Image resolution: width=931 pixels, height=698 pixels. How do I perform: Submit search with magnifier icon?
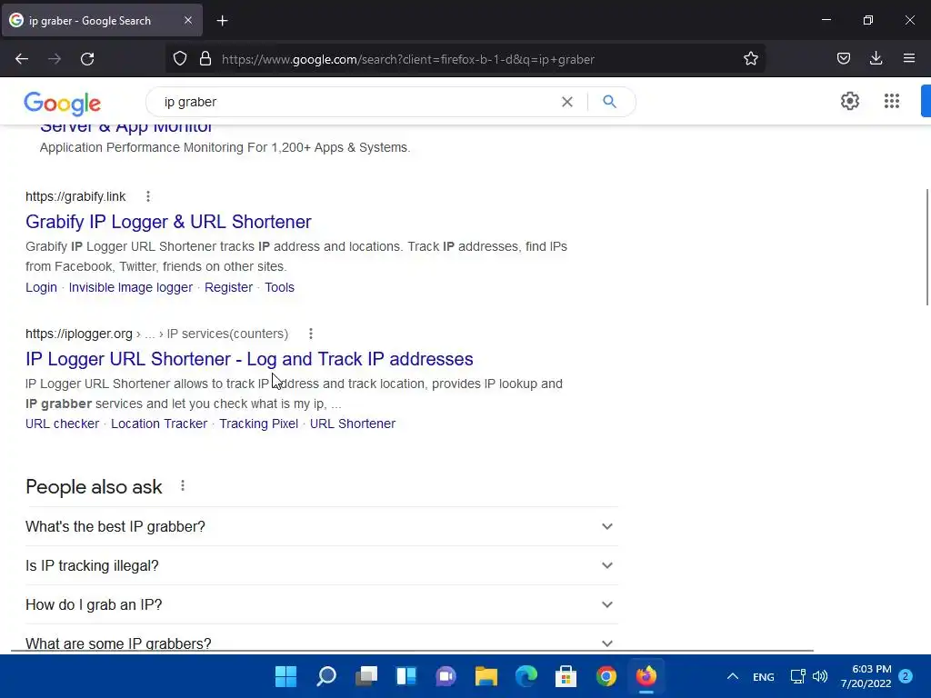(x=609, y=102)
